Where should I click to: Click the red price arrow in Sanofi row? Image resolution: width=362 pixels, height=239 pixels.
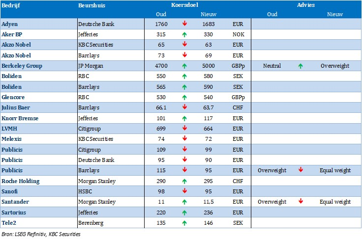(x=184, y=191)
